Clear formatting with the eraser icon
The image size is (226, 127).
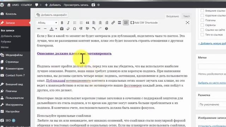click(68, 29)
